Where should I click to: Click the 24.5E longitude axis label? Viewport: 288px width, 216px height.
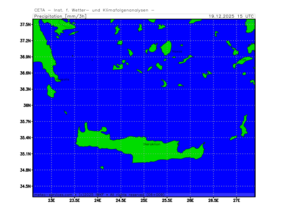[x=121, y=200]
